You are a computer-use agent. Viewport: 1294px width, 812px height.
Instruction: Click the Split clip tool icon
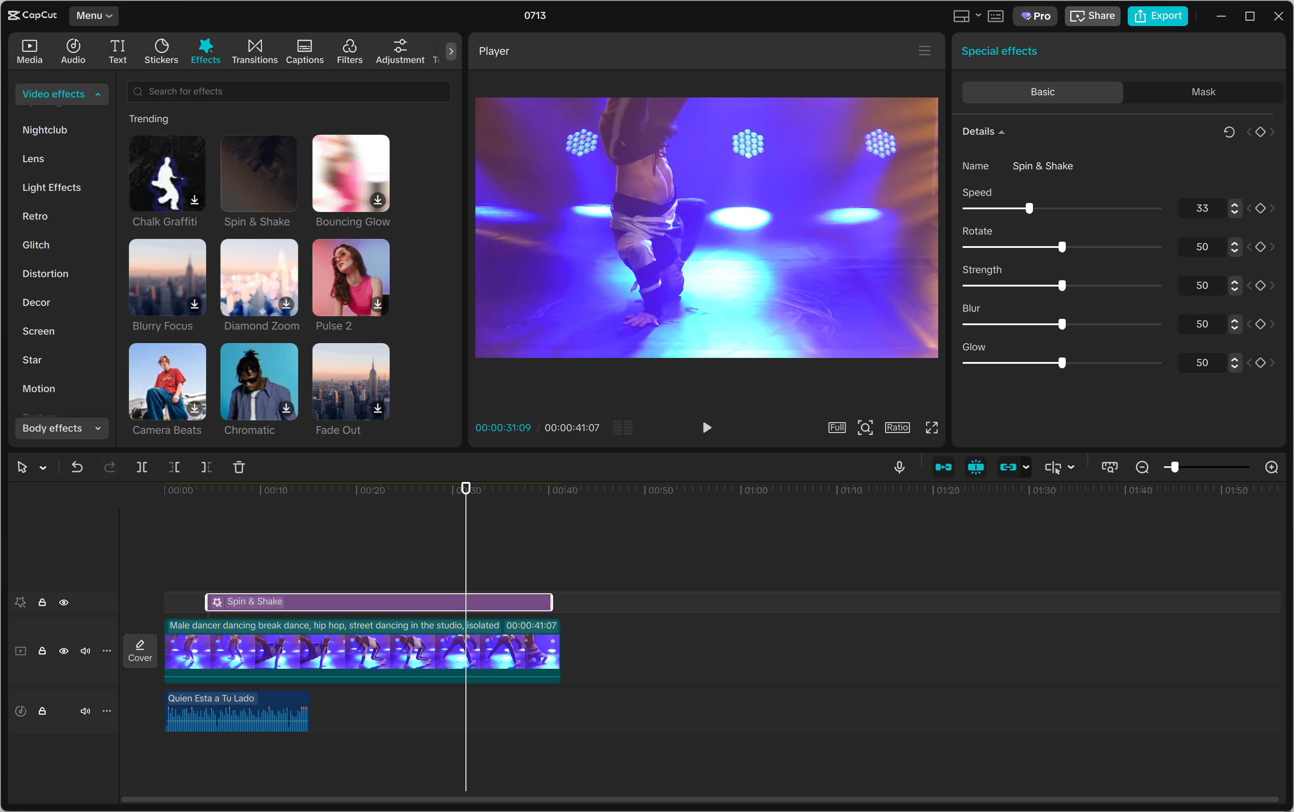(142, 467)
